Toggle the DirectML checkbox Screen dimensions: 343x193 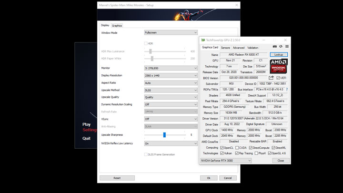pyautogui.click(x=273, y=148)
